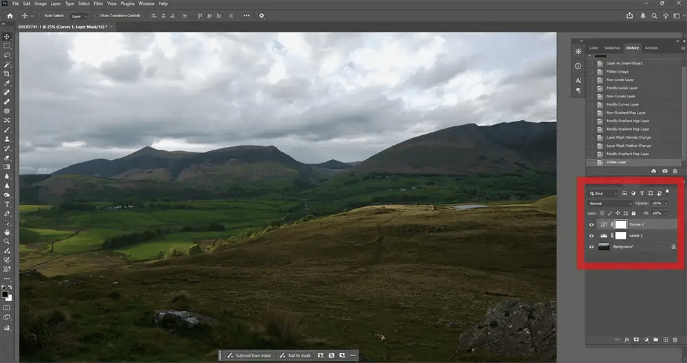Viewport: 687px width, 363px height.
Task: Toggle lock all padlock icon
Action: tap(633, 213)
